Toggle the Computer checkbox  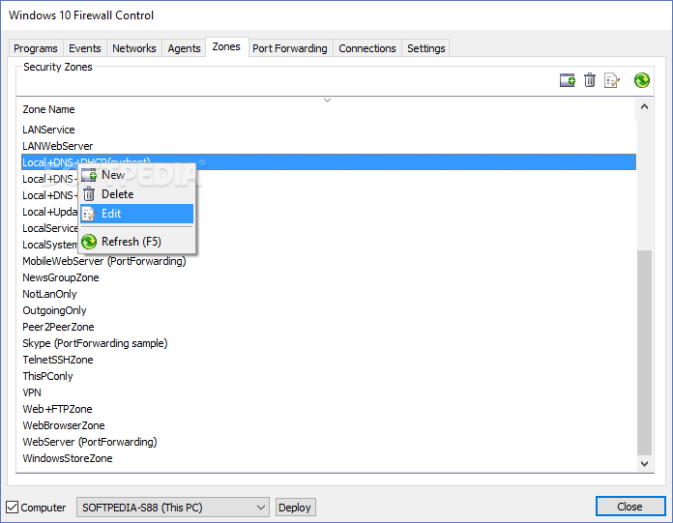point(13,508)
